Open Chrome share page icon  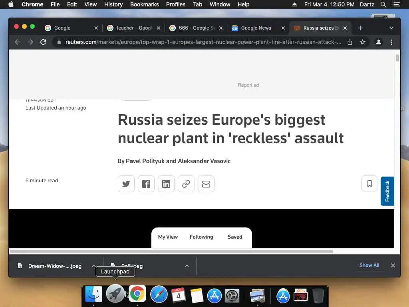[x=350, y=42]
